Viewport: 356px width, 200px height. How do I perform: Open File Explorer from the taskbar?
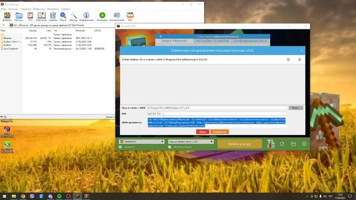pos(14,196)
